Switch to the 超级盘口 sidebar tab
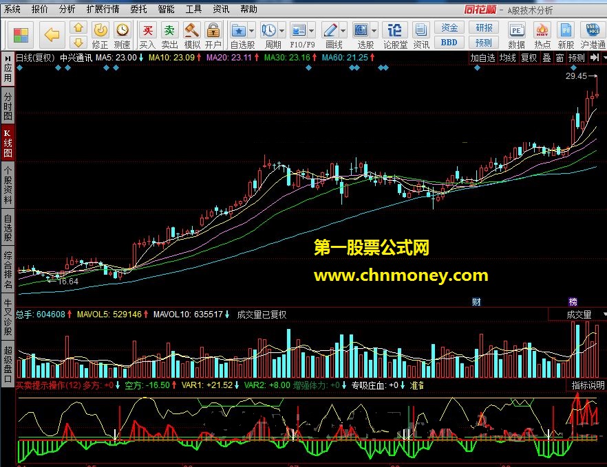Image resolution: width=607 pixels, height=467 pixels. tap(8, 364)
